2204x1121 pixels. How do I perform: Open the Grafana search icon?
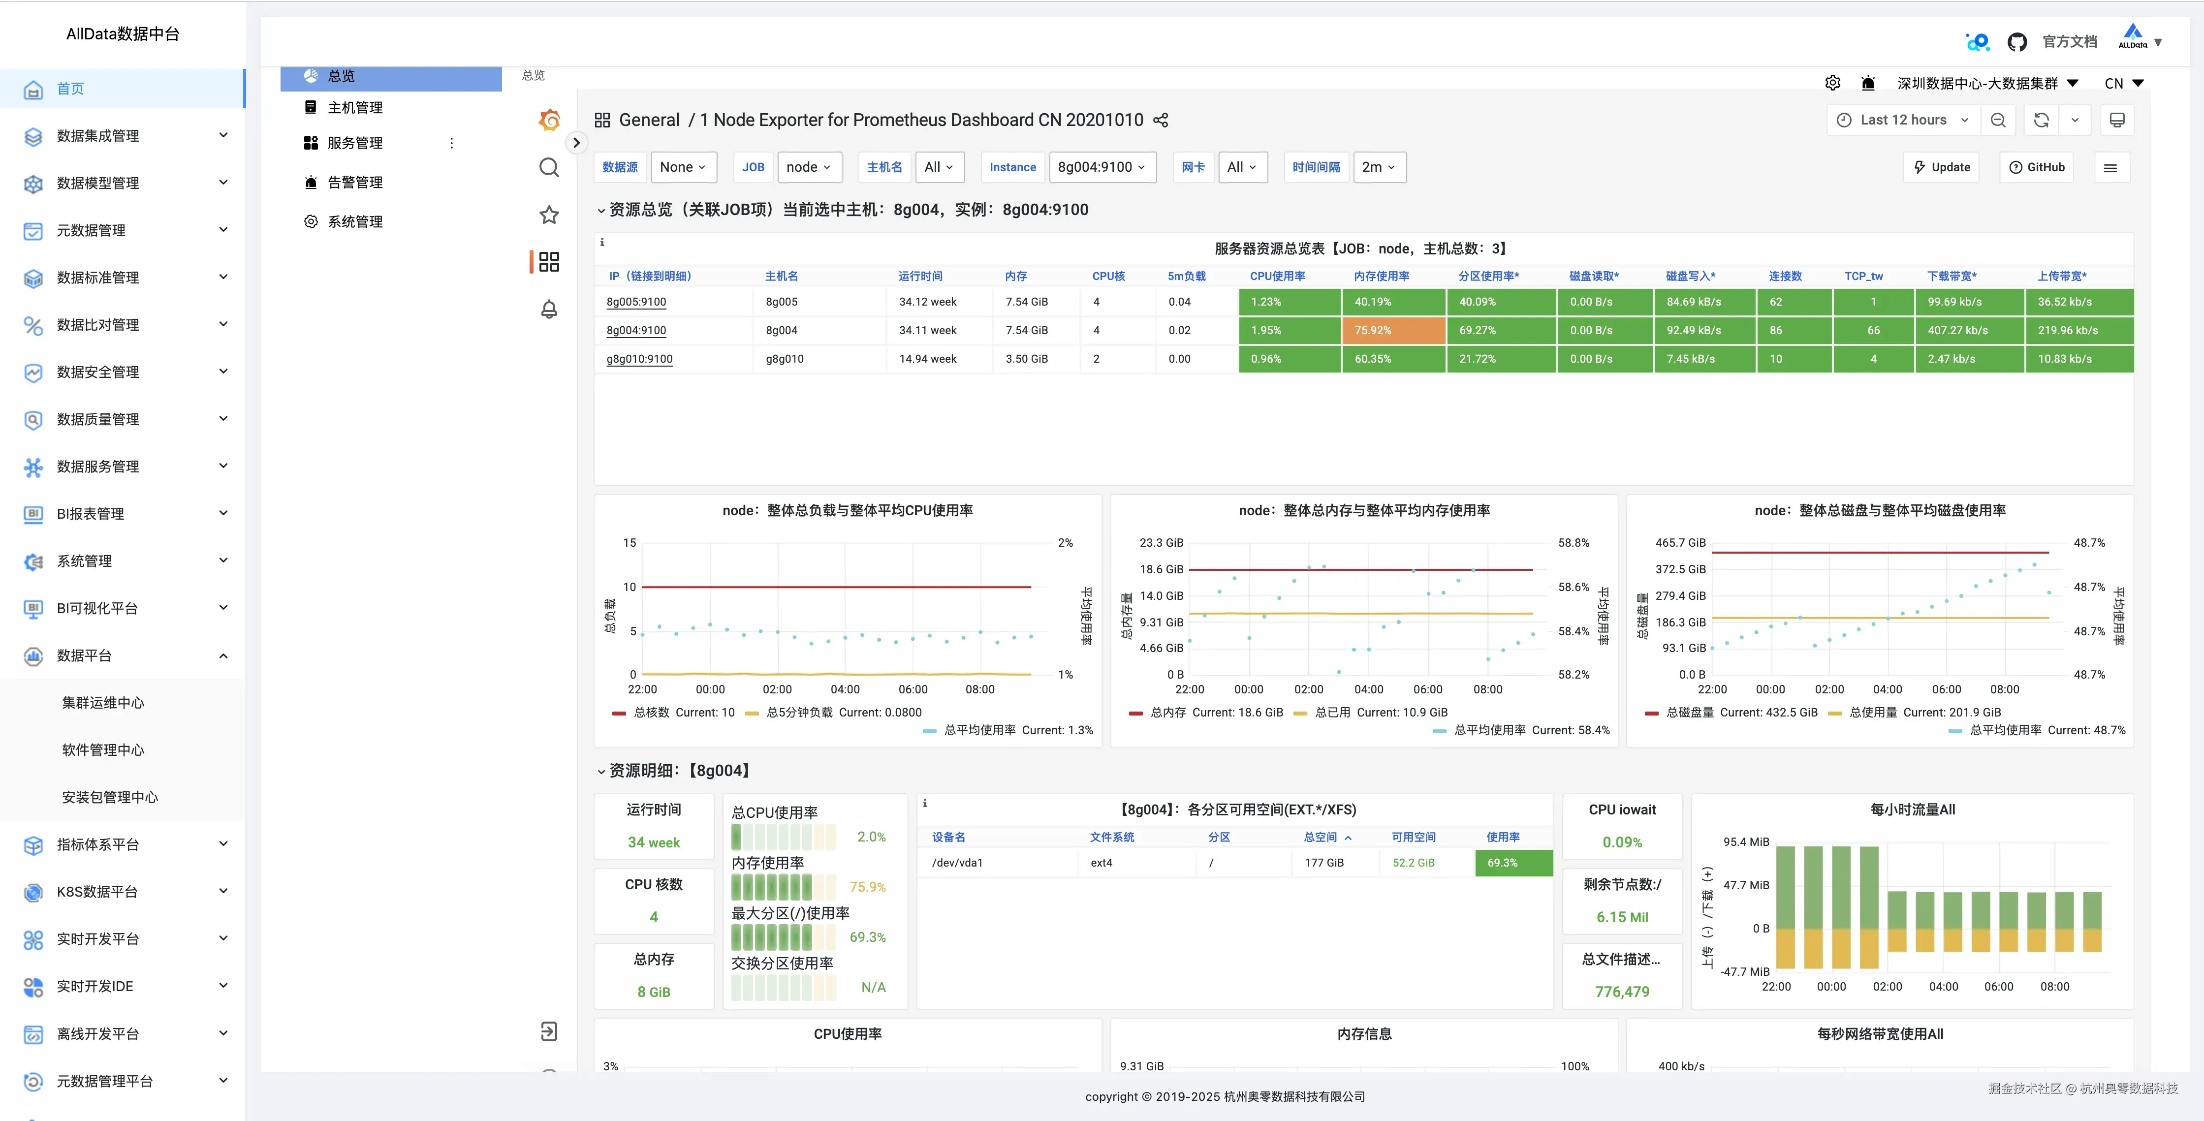pos(549,167)
